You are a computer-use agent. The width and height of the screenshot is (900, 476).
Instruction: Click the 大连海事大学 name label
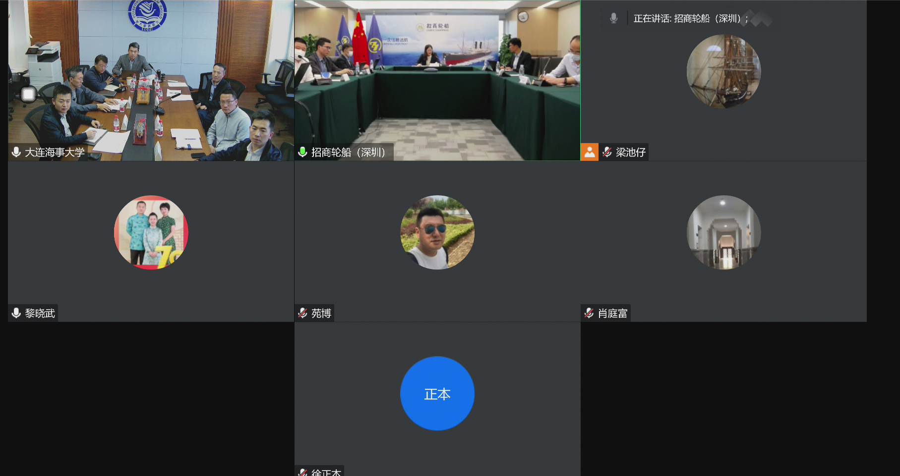point(55,152)
